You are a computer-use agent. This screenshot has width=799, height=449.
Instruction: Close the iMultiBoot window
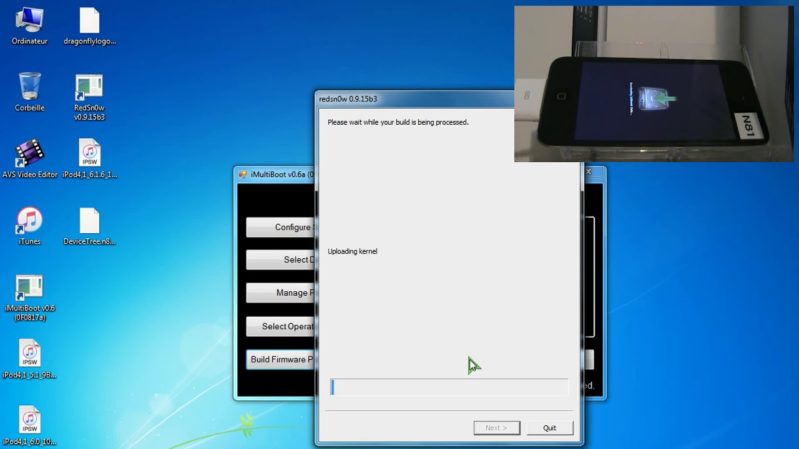coord(588,171)
